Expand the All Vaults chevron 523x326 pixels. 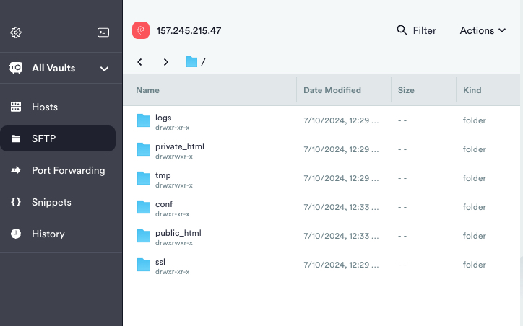point(105,69)
